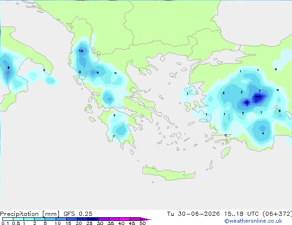
Task: Click the '1' value in southwest Peloponnese
Action: point(114,136)
